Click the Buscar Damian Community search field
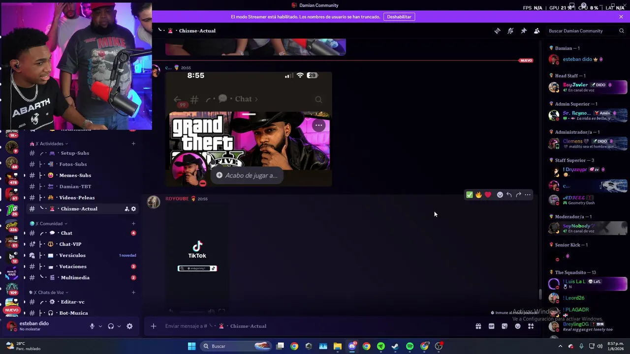 tap(586, 30)
